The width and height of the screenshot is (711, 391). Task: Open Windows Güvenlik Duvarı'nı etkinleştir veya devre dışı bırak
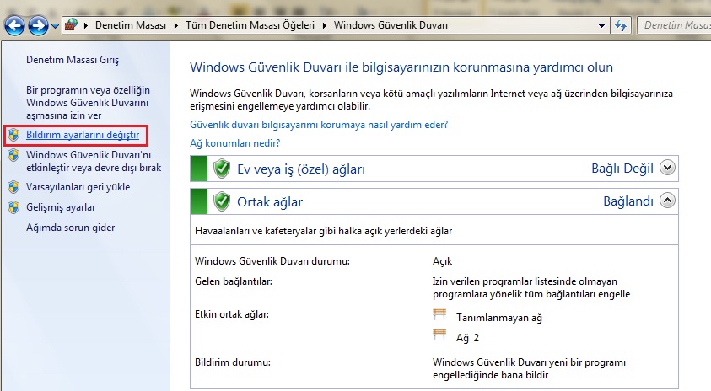[x=94, y=161]
